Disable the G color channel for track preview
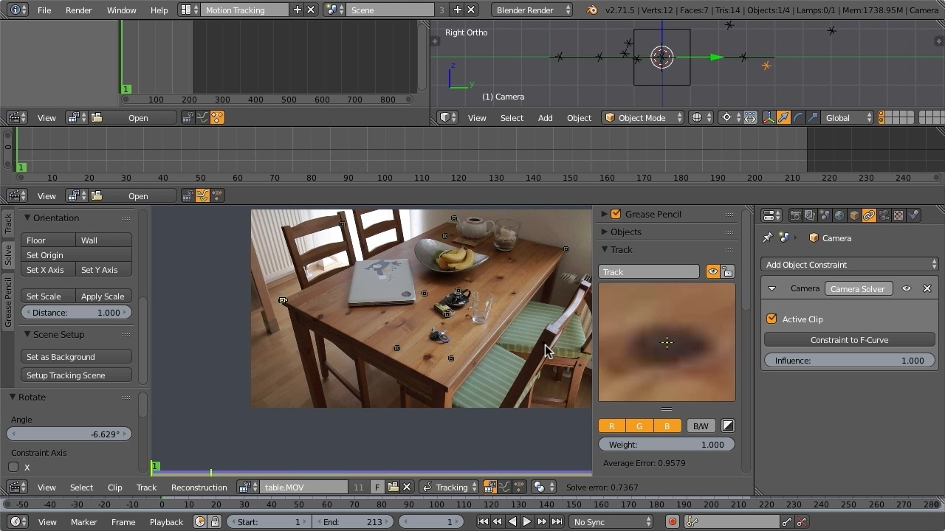 (x=639, y=426)
